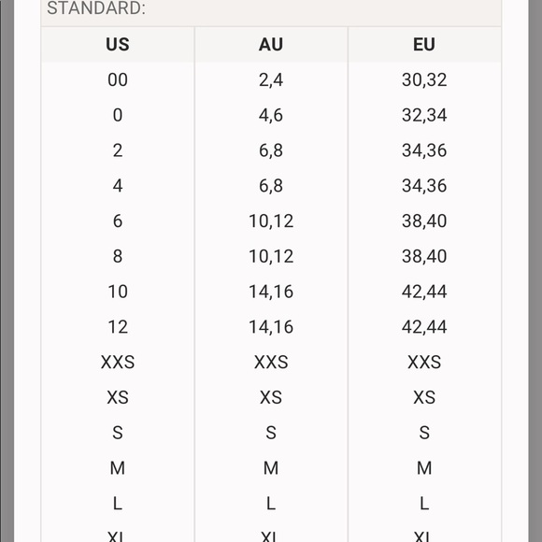The width and height of the screenshot is (542, 542).
Task: Select US size 00 cell
Action: point(118,79)
